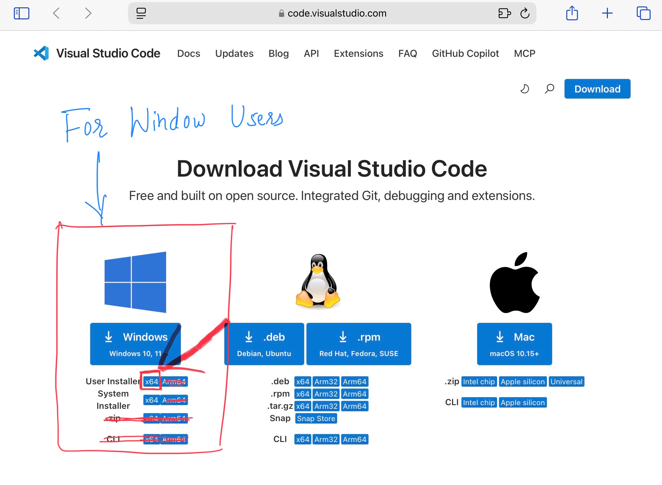Open the GitHub Copilot menu item

[x=465, y=53]
